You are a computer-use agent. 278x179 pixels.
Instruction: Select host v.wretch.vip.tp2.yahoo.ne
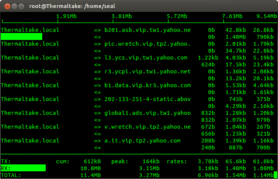[147, 127]
